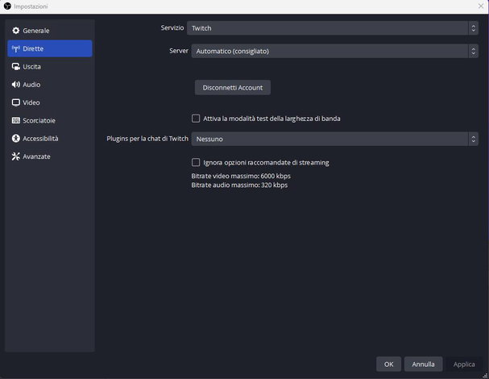Open the Accessibilità section
The width and height of the screenshot is (489, 379).
pyautogui.click(x=50, y=139)
